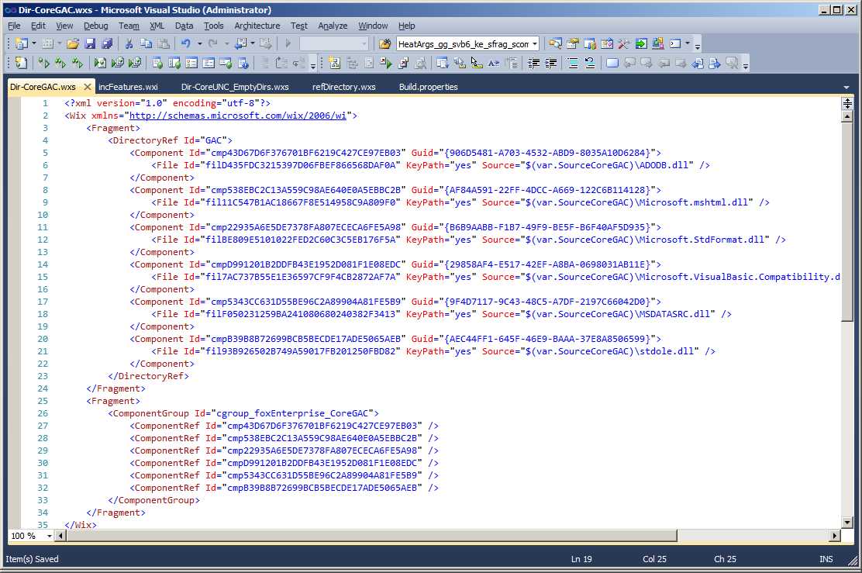The image size is (862, 573).
Task: Open Text Editor toolbar options overflow arrow
Action: point(746,65)
